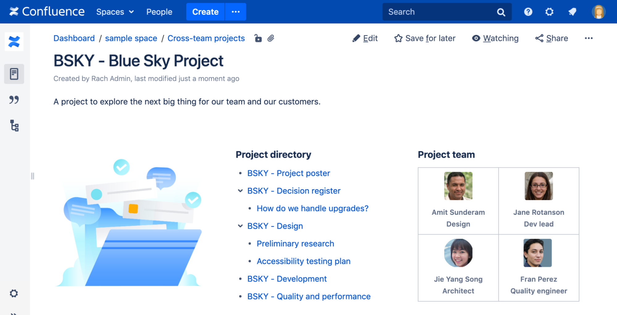Collapse the BSKY - Decision register section

tap(240, 190)
